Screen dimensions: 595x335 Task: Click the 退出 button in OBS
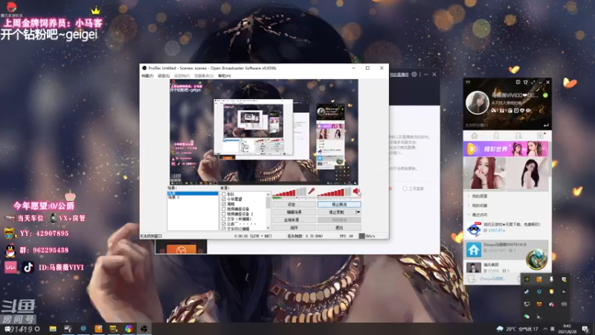(339, 228)
